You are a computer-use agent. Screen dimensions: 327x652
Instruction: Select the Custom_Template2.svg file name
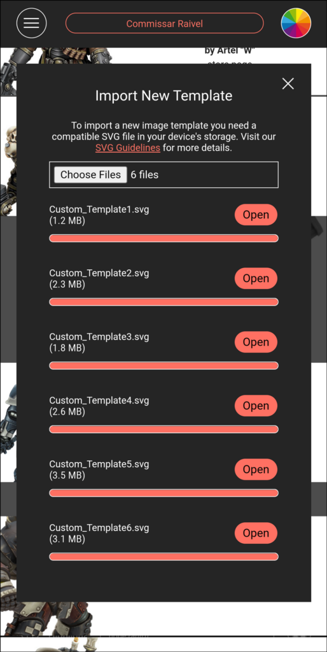click(99, 273)
